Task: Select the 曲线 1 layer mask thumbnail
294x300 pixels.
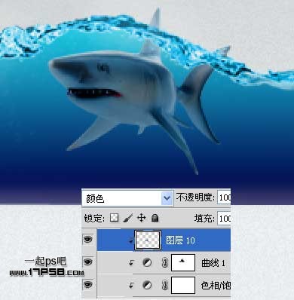Action: [183, 262]
